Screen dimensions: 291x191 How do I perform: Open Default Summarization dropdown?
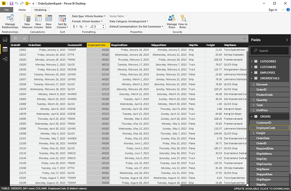[136, 26]
